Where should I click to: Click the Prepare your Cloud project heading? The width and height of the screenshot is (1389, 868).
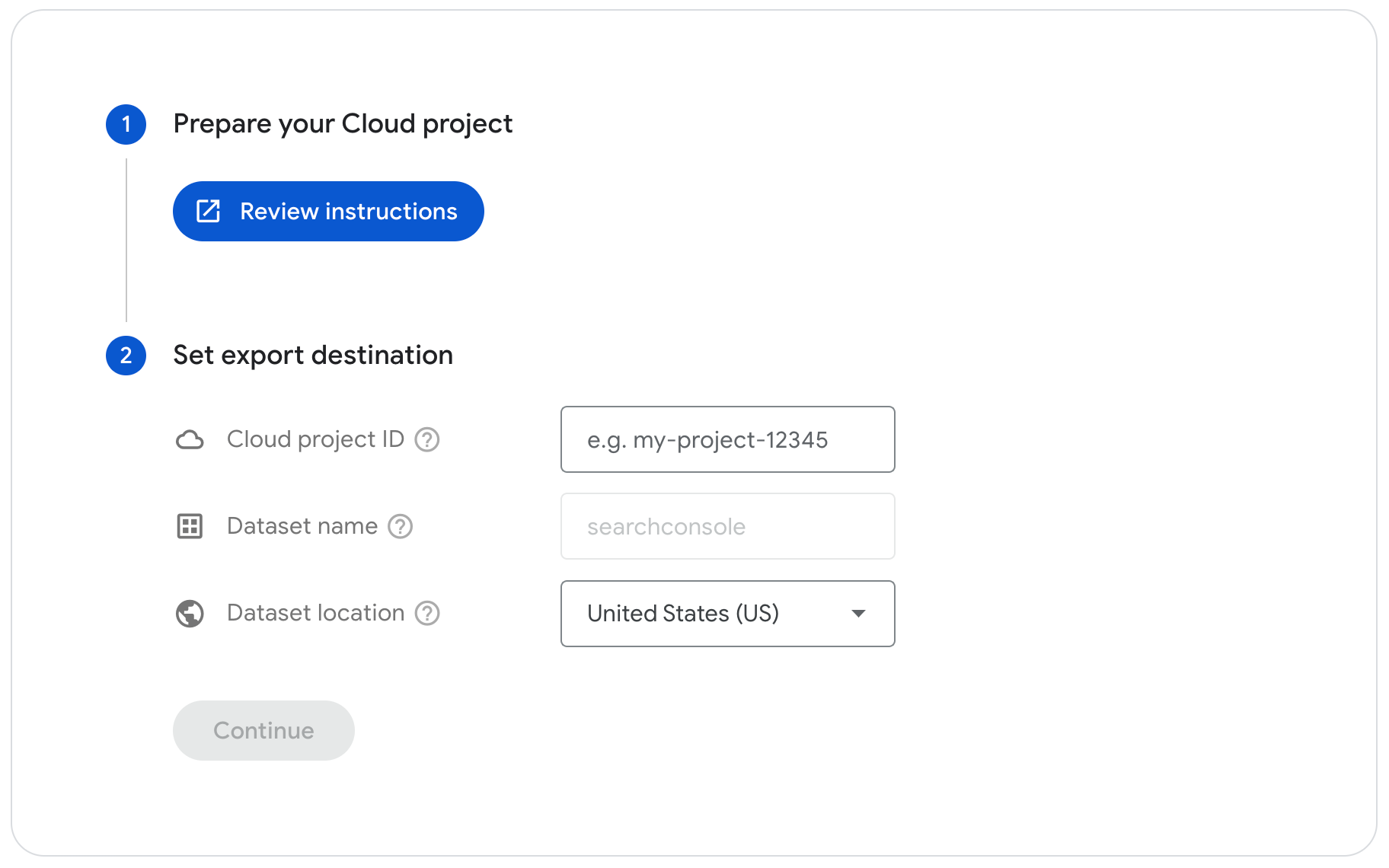[x=343, y=123]
